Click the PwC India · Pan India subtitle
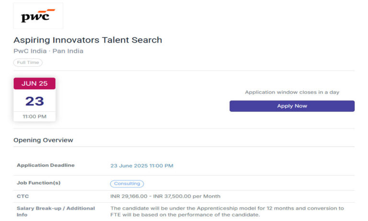Screen dimensions: 368x221 48,51
